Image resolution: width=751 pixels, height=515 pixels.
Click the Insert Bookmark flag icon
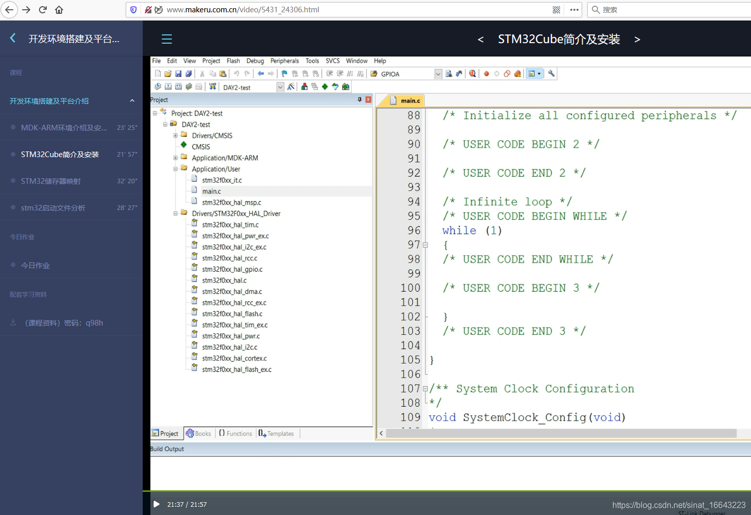284,73
